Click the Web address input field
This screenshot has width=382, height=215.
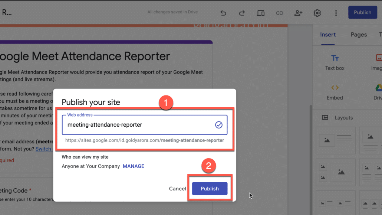pos(145,125)
